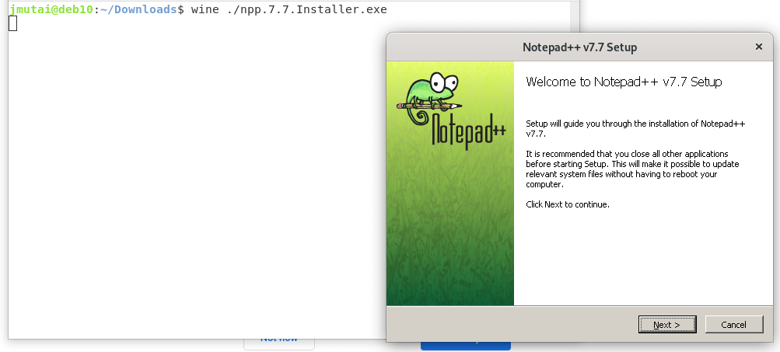Click the wine installer command in the terminal
Image resolution: width=780 pixels, height=352 pixels.
[289, 9]
